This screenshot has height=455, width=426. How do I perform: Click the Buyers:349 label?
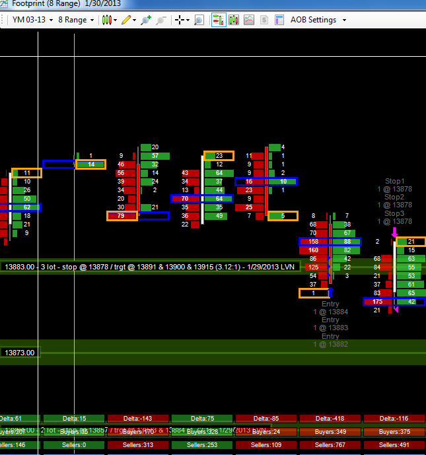(x=330, y=432)
